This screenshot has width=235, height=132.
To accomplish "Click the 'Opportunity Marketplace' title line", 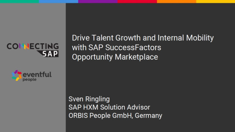I will [115, 57].
